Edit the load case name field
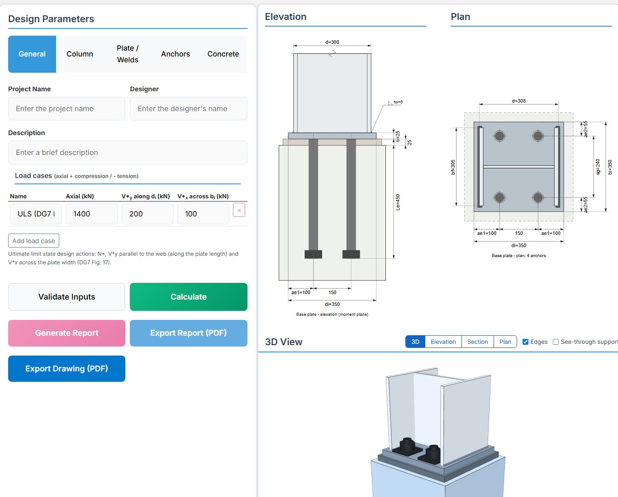 (36, 214)
